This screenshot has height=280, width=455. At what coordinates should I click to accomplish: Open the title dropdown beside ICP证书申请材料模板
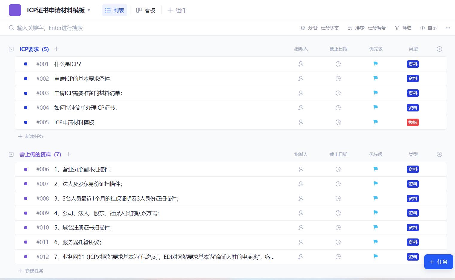pos(89,10)
